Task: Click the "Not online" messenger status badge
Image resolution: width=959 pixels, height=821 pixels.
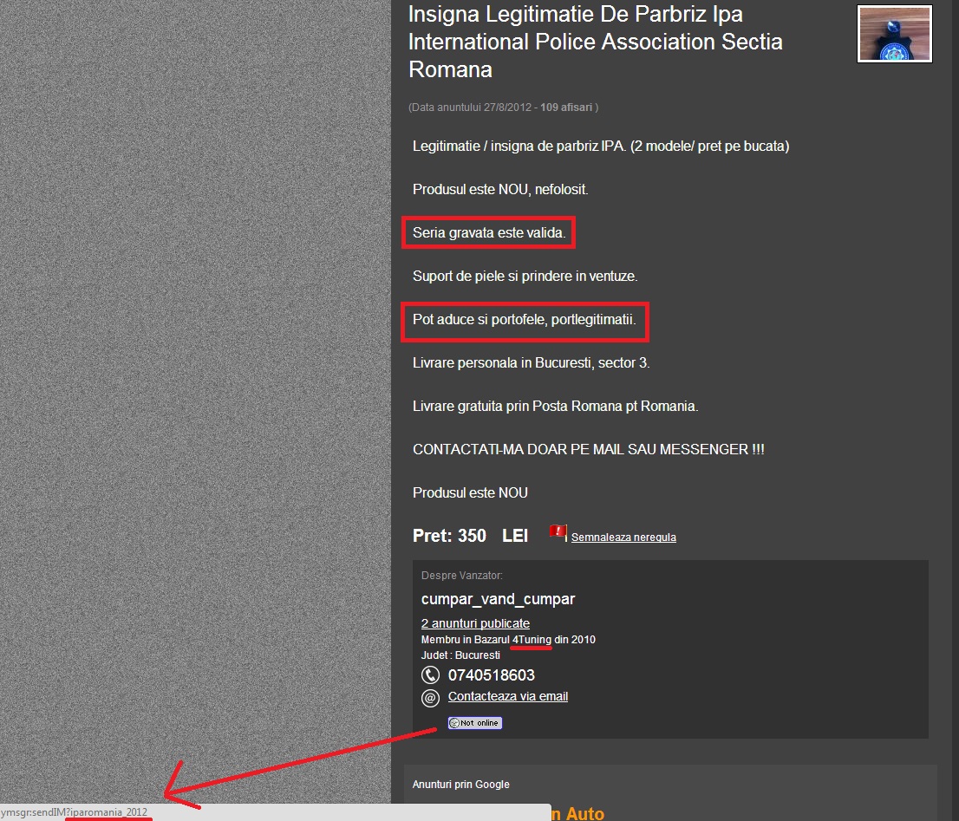Action: [x=474, y=723]
